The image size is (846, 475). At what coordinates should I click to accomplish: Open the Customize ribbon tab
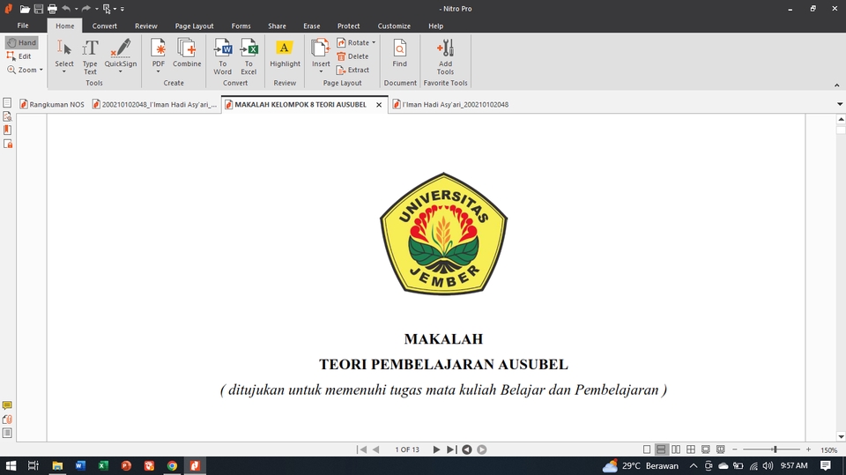(394, 26)
